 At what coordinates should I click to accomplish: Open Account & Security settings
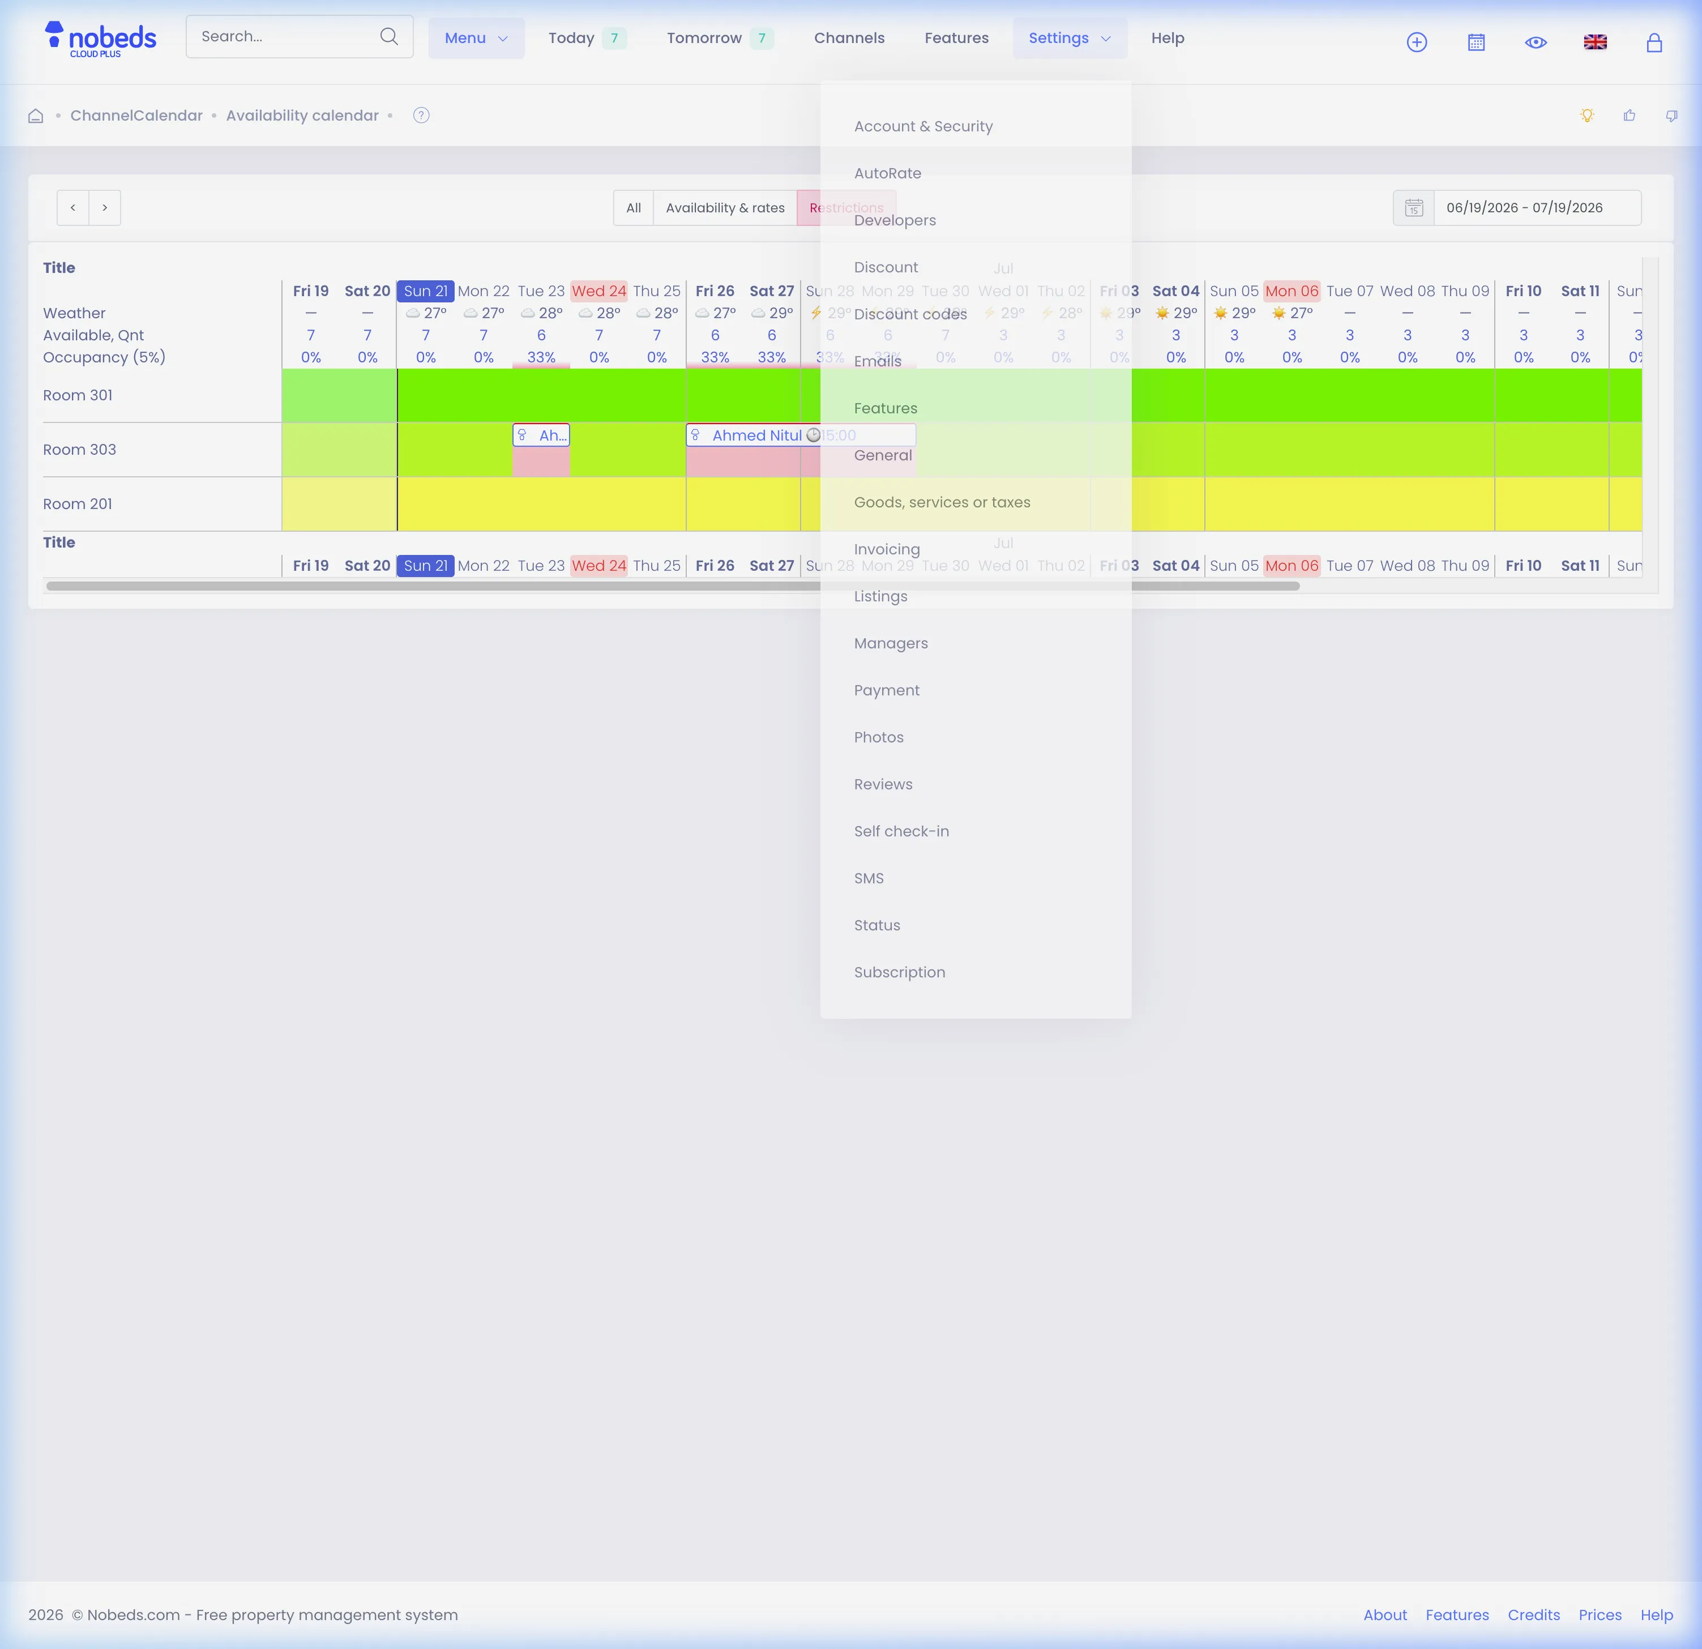click(923, 126)
